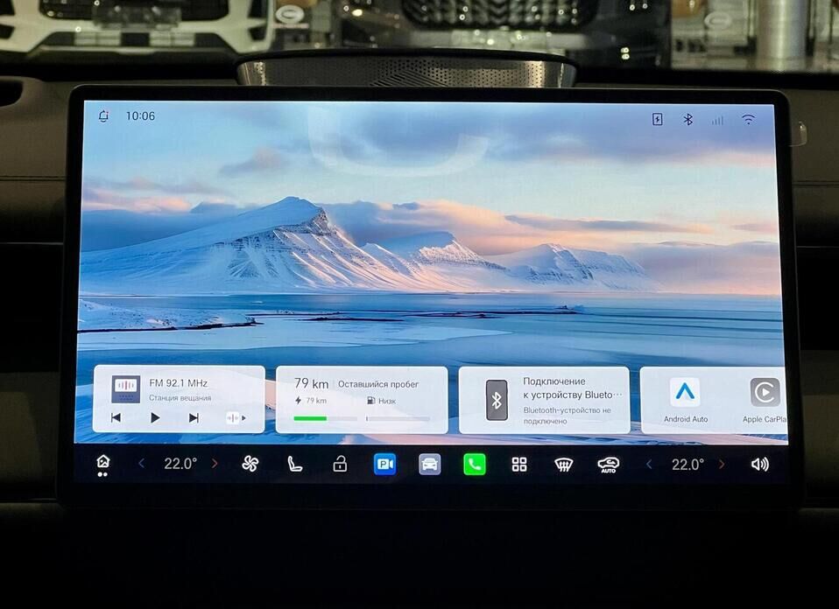Open the Bluetooth device connection card
Screen dimensions: 839x609
[x=544, y=400]
